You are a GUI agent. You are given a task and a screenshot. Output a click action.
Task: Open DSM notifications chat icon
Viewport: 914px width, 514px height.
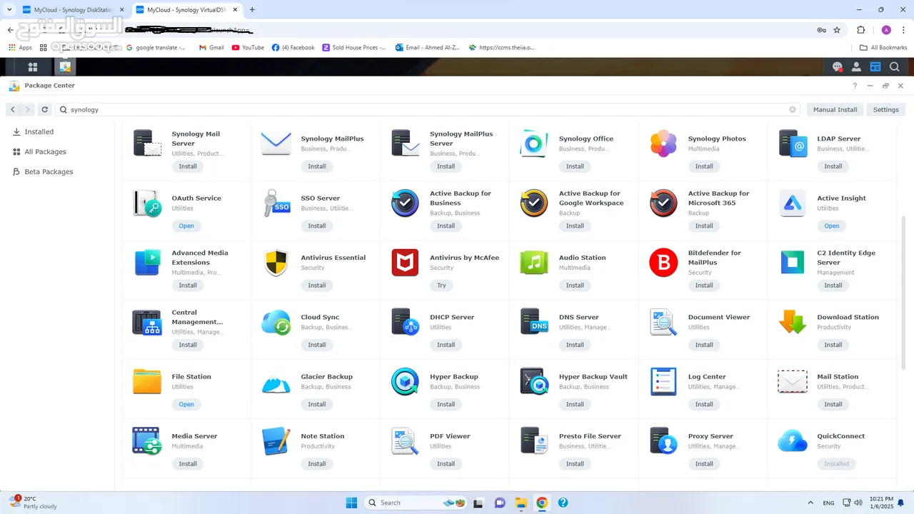[x=837, y=66]
